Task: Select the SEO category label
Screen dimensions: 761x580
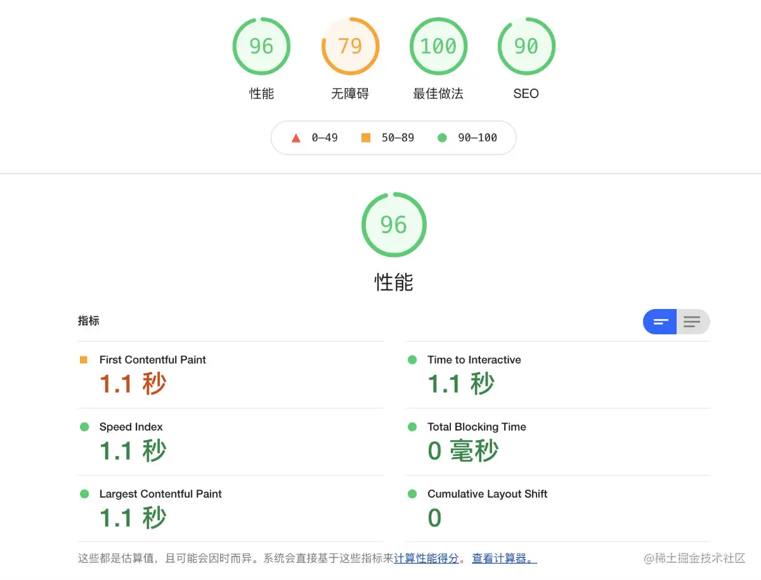Action: click(526, 94)
